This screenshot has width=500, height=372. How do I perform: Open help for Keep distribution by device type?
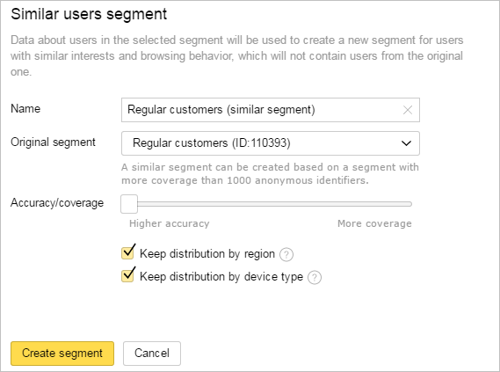[x=315, y=278]
